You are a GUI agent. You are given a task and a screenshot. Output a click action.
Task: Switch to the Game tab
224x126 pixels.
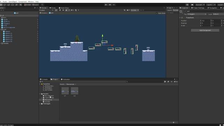coord(52,8)
